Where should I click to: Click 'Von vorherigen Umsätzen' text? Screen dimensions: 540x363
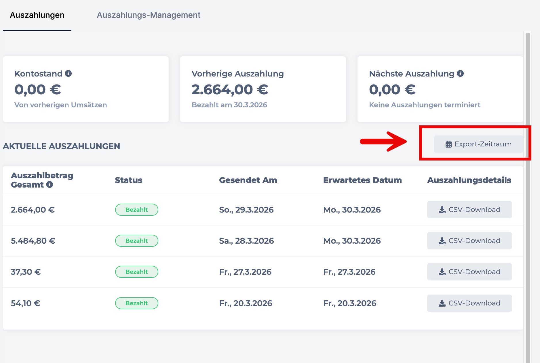point(61,105)
